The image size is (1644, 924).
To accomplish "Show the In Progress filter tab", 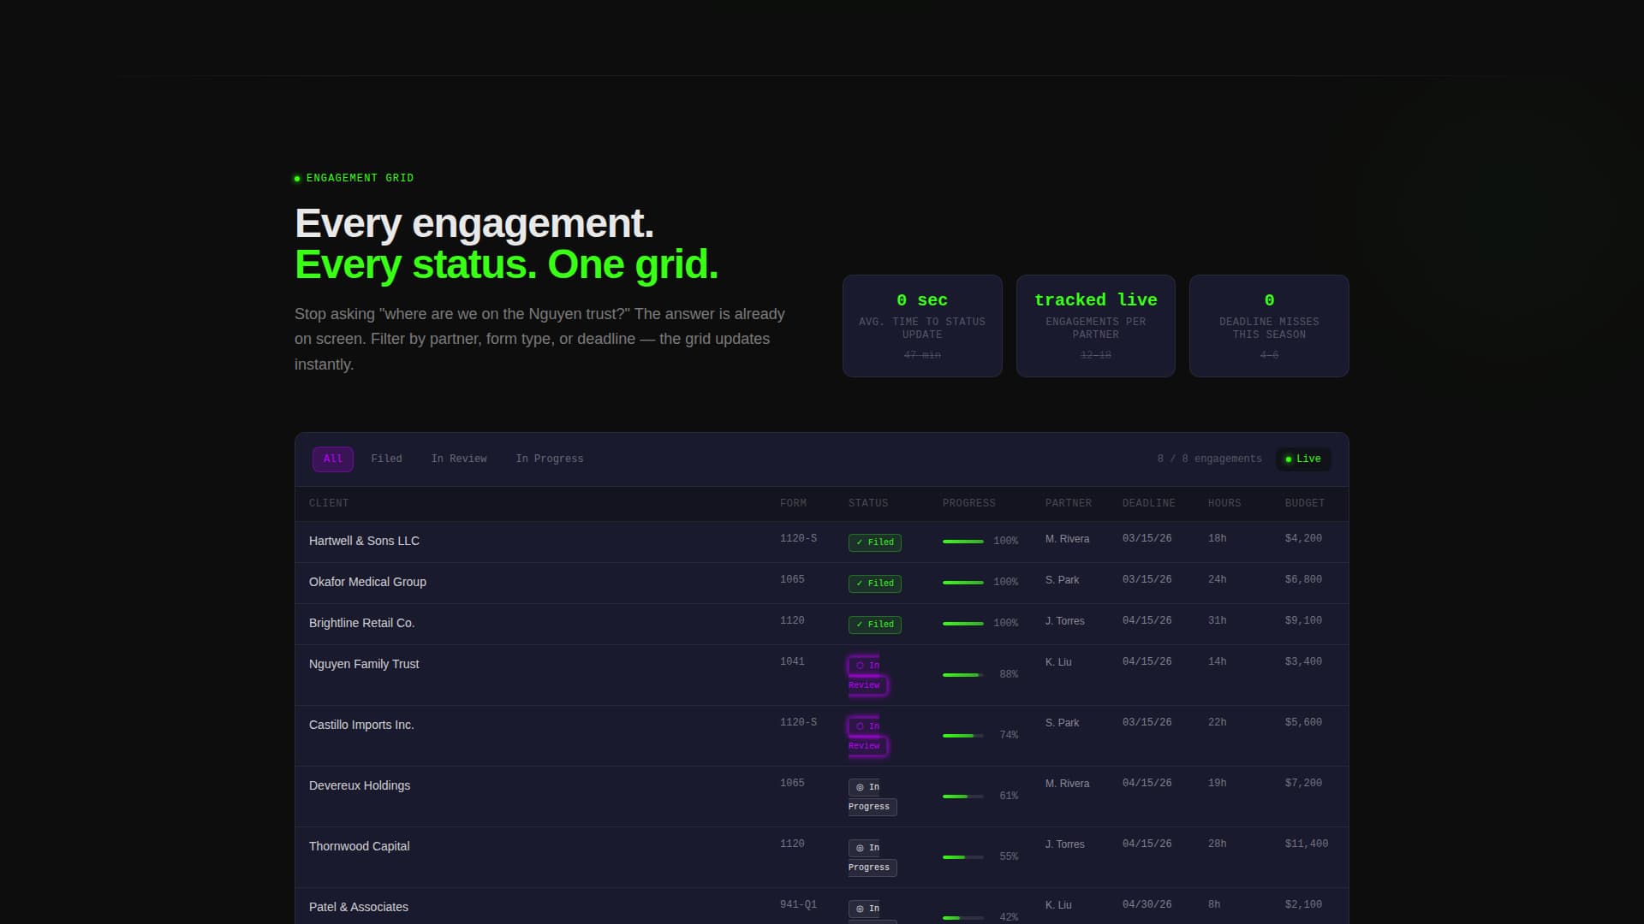I will click(550, 459).
